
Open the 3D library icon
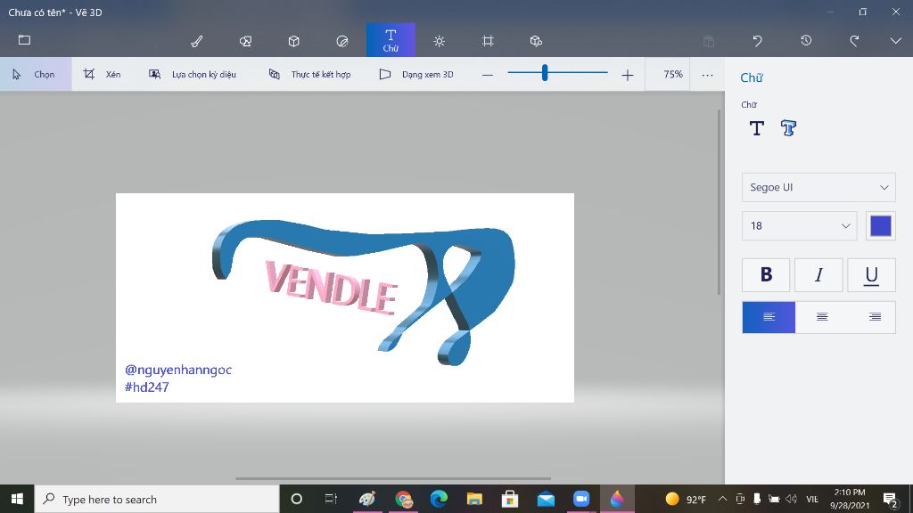(x=536, y=41)
